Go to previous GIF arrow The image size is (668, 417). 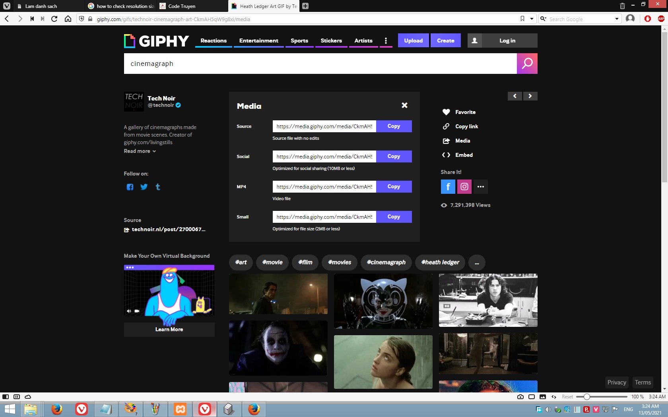515,96
